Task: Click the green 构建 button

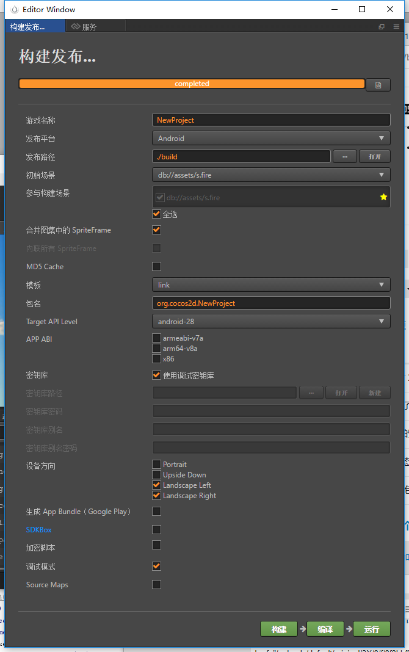Action: pyautogui.click(x=279, y=629)
